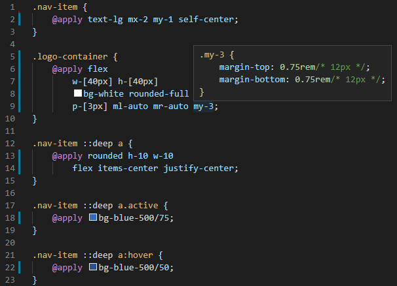Viewport: 397px width, 286px height.
Task: Select line 12 via its line number
Action: (x=10, y=144)
